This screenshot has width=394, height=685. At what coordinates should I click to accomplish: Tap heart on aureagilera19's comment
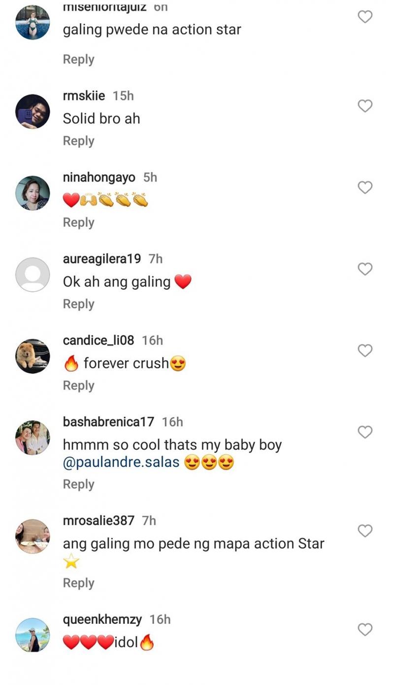(365, 269)
